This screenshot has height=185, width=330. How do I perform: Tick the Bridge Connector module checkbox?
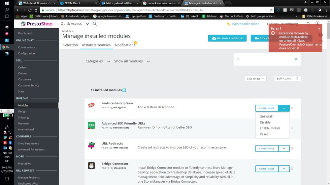click(x=292, y=168)
